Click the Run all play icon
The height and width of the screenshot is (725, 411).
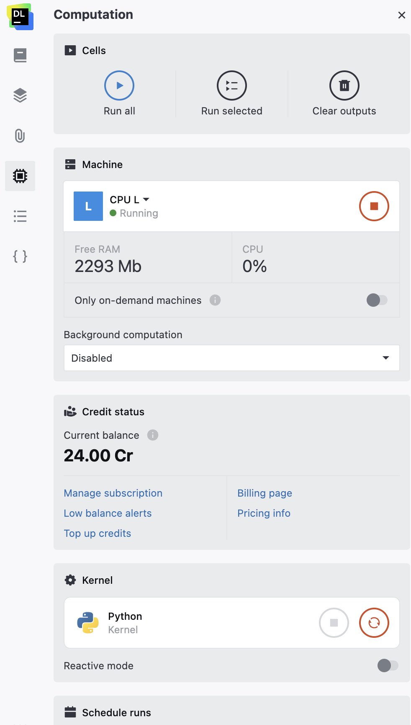[x=119, y=85]
